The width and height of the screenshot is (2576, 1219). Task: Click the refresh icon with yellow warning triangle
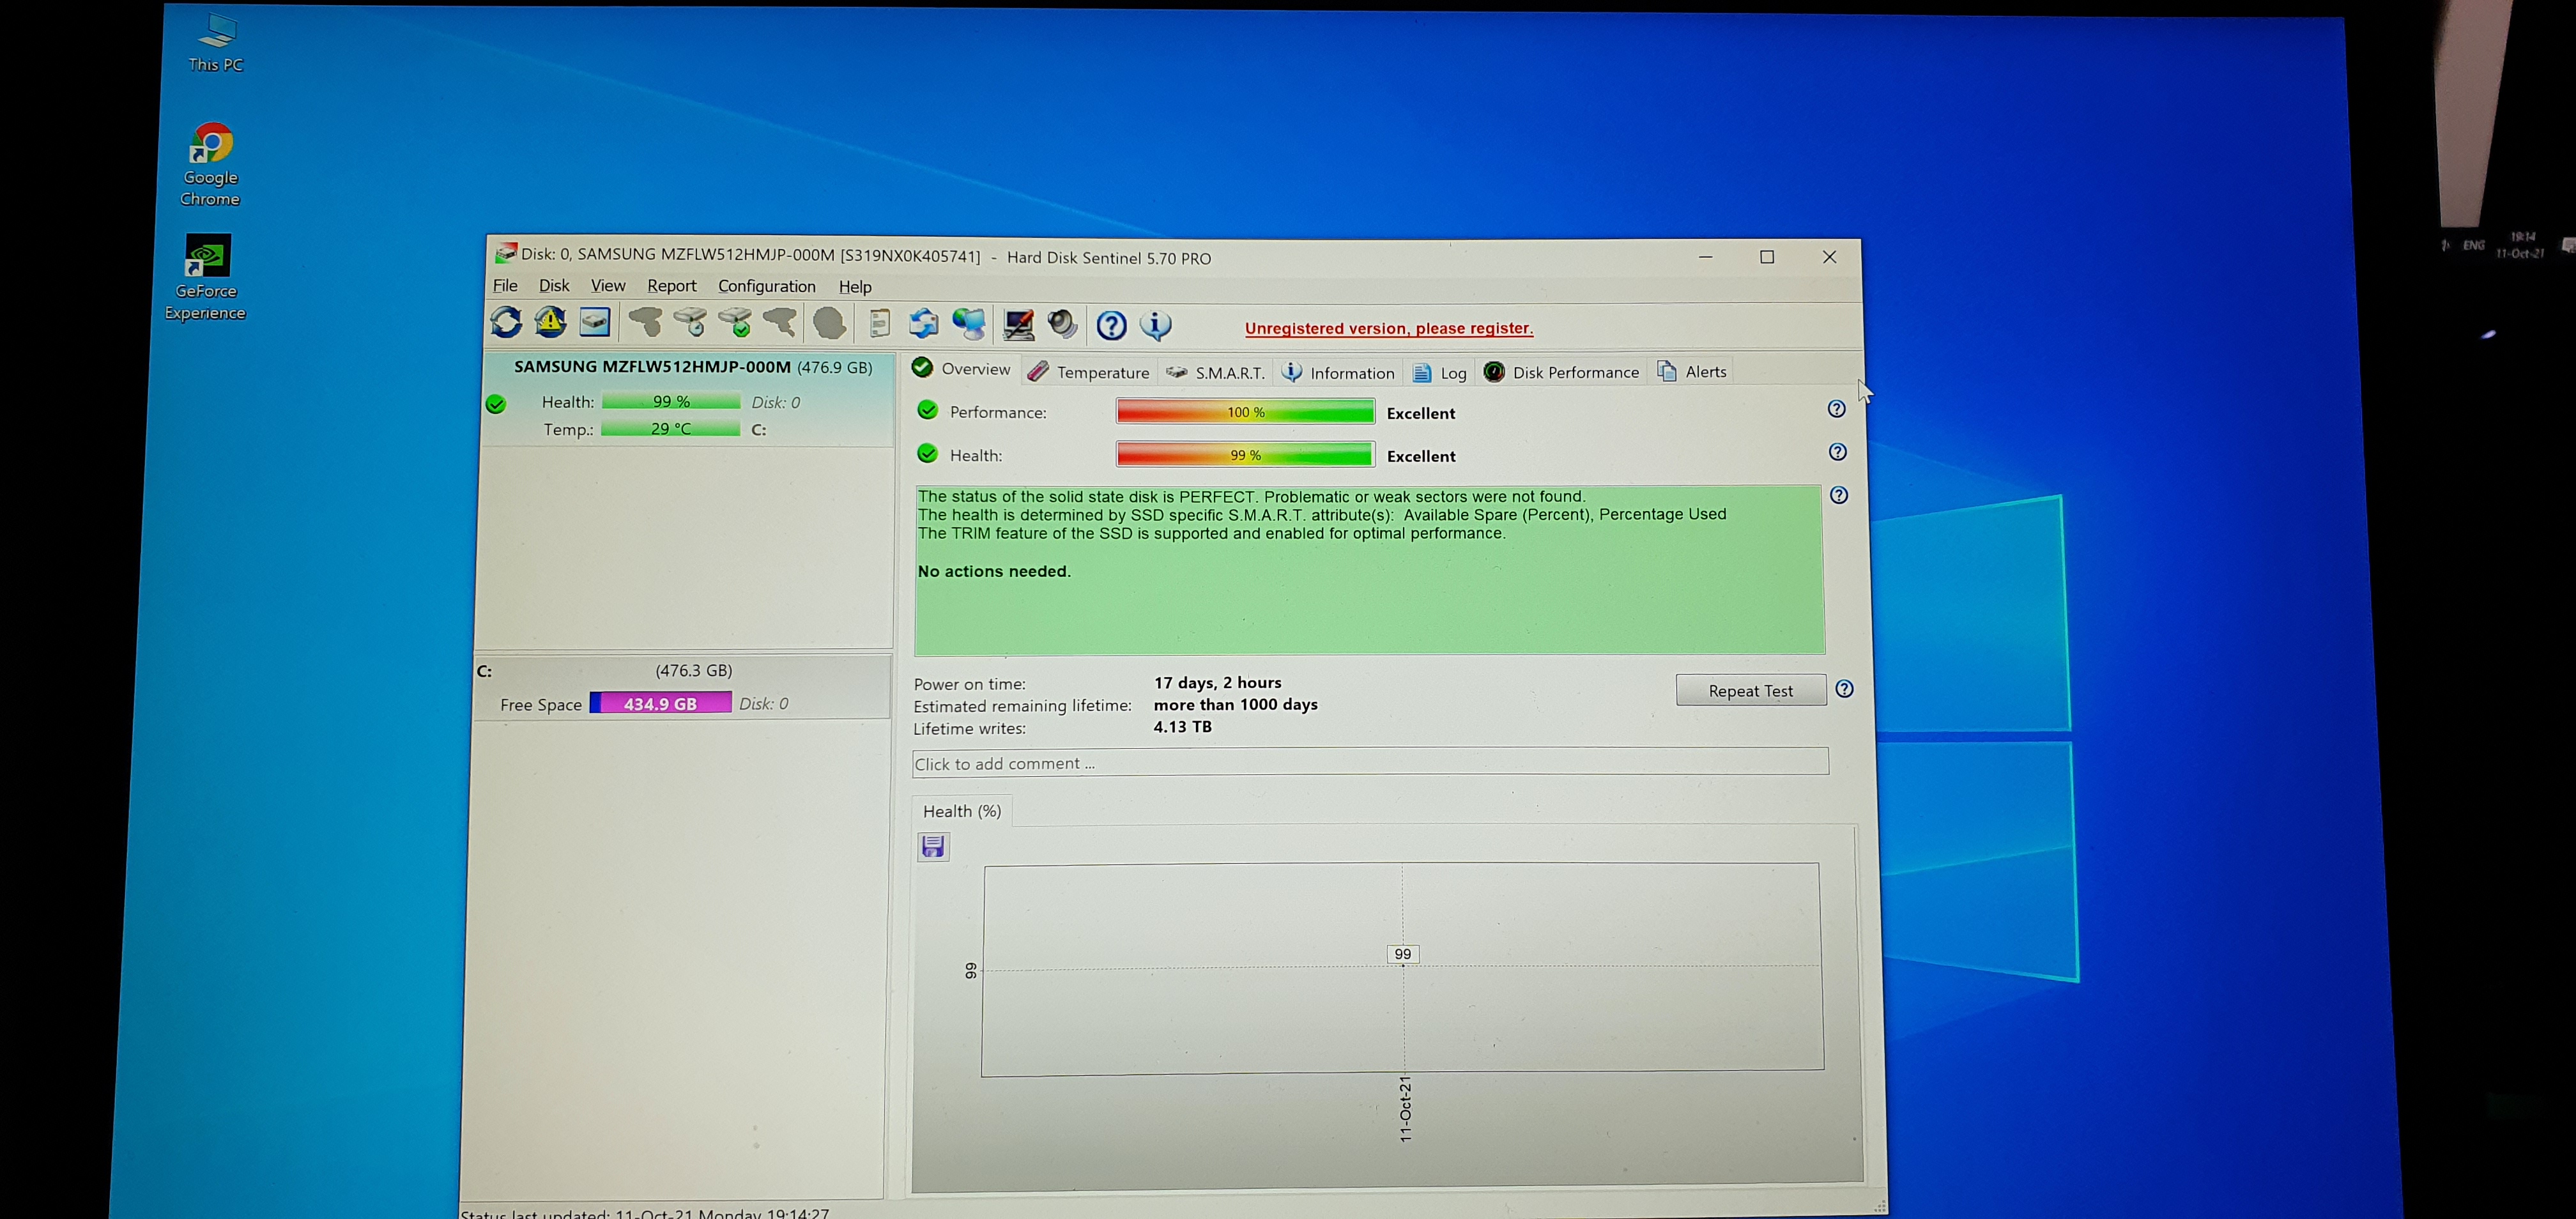tap(550, 322)
